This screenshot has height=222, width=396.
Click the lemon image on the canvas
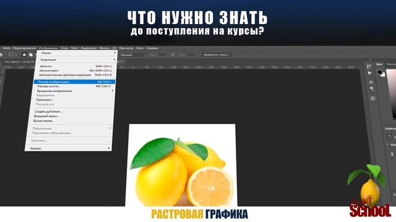[x=181, y=165]
